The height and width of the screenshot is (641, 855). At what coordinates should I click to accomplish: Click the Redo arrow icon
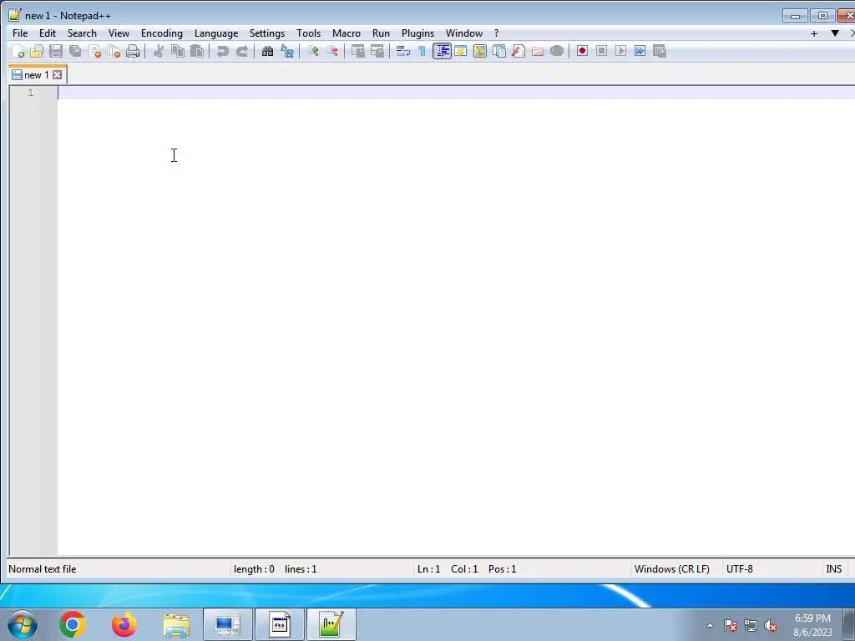pos(241,51)
